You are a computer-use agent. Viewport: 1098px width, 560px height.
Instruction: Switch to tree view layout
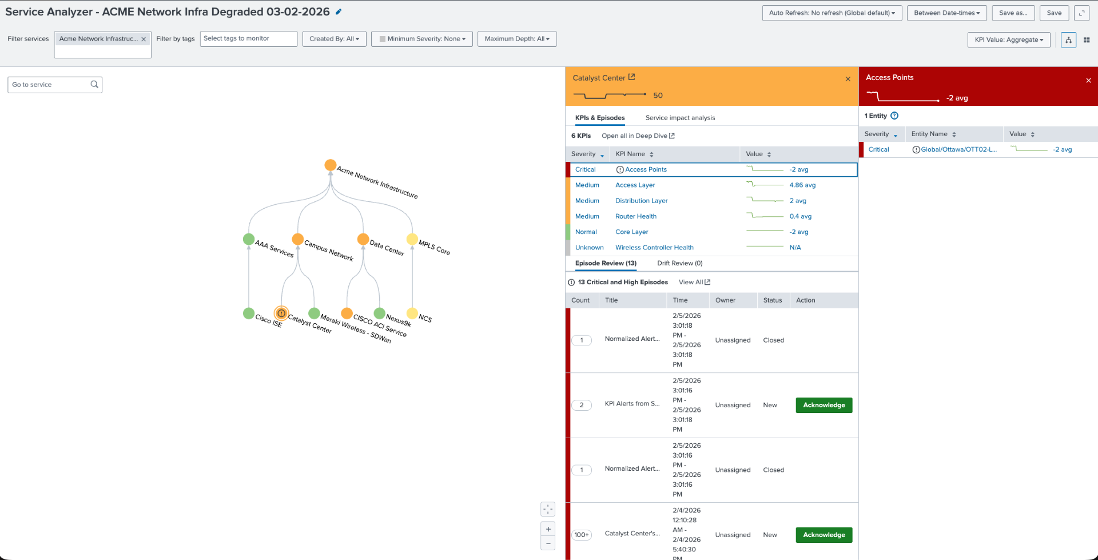(x=1068, y=40)
